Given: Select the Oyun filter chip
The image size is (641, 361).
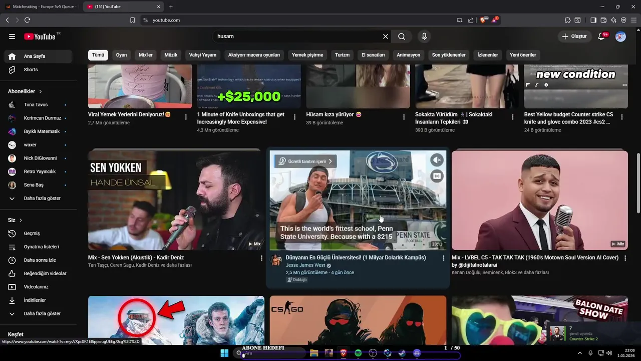Looking at the screenshot, I should [121, 55].
